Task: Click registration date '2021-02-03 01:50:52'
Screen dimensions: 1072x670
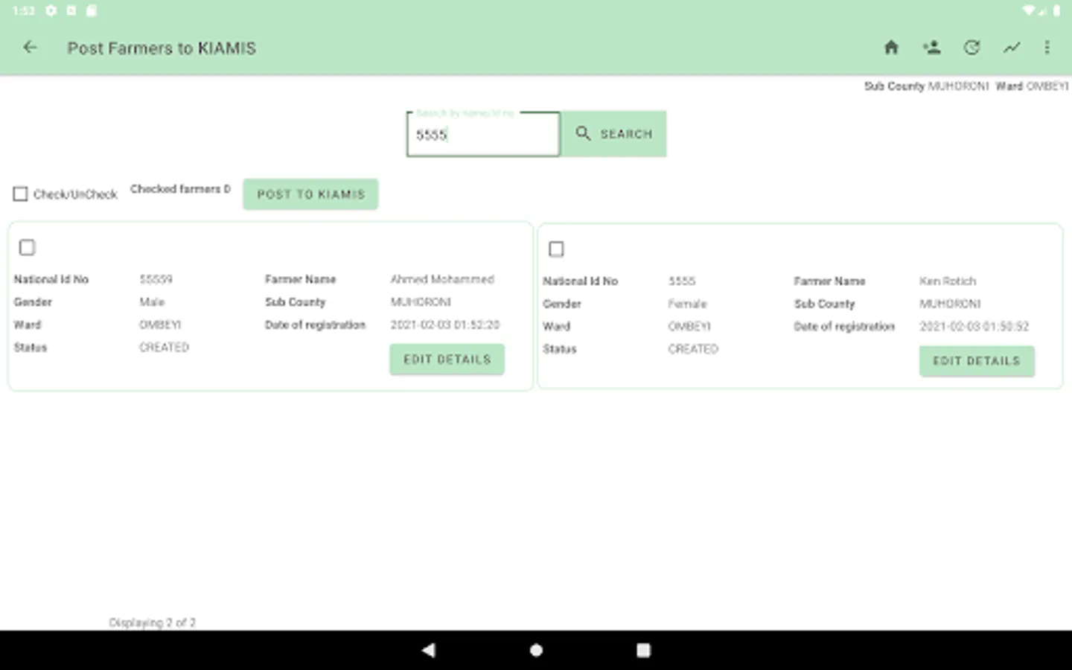Action: (x=974, y=326)
